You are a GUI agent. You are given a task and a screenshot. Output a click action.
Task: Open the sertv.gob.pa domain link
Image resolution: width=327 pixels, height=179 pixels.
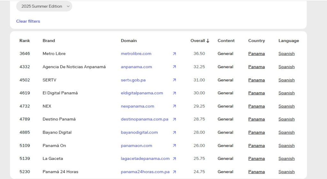(x=133, y=80)
